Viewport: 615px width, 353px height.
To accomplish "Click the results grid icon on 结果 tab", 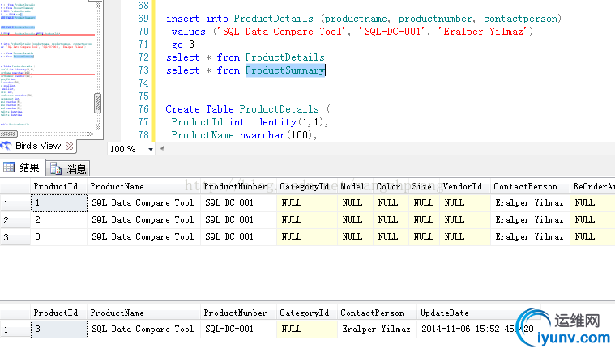I will pos(9,168).
